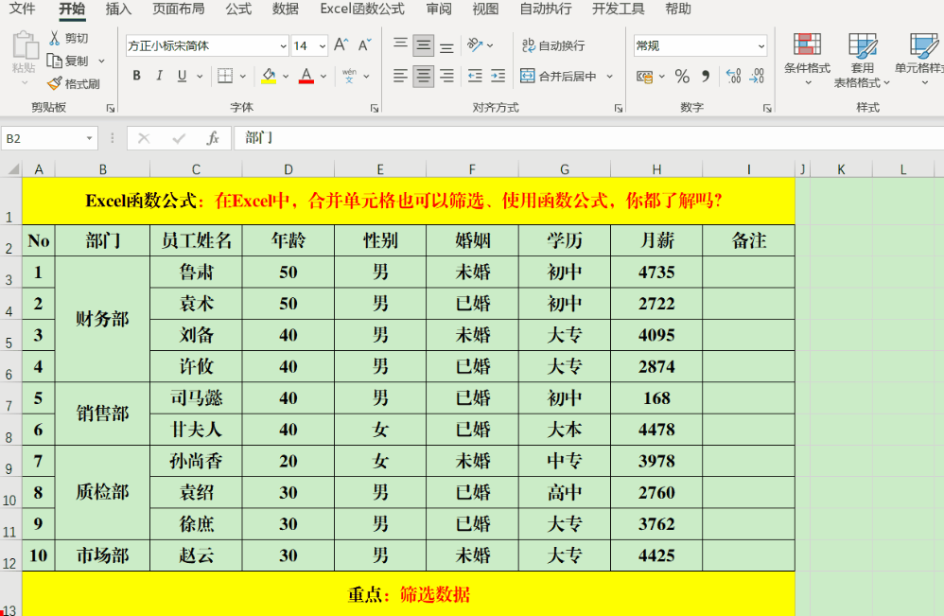The width and height of the screenshot is (944, 616).
Task: Toggle Underline formatting
Action: pos(182,76)
